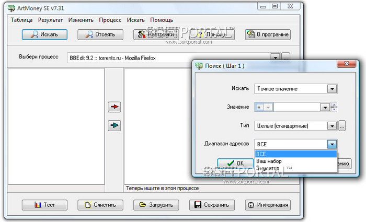Open the Процесс menu
This screenshot has width=366, height=222.
tap(110, 20)
